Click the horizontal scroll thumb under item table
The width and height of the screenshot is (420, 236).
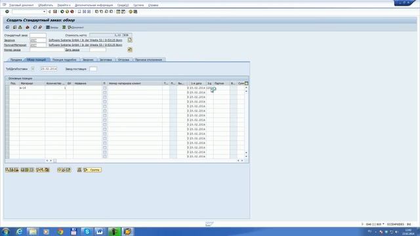[x=55, y=161]
